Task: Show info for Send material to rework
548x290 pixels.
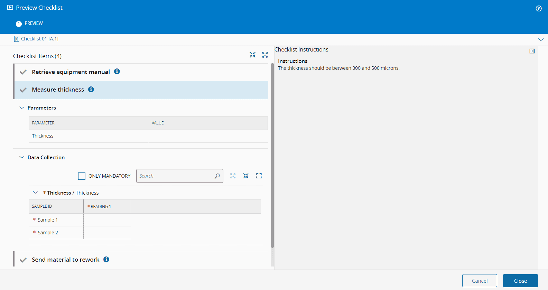Action: click(x=106, y=259)
